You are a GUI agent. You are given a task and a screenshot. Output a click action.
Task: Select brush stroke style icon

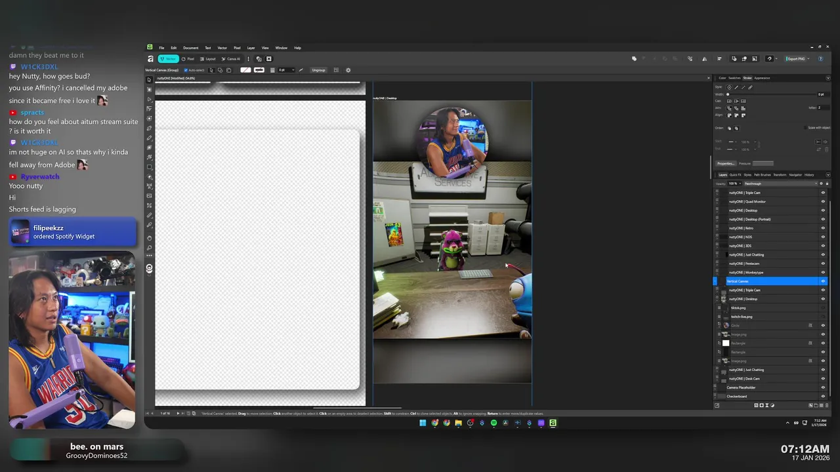tap(750, 87)
